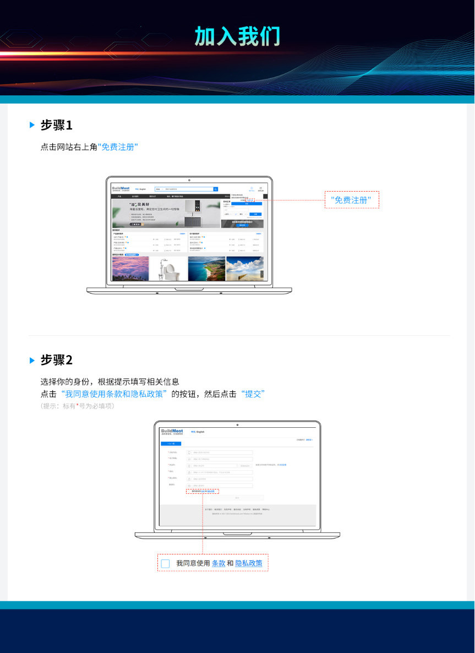
Task: Click the last input field of registration form
Action: click(220, 486)
